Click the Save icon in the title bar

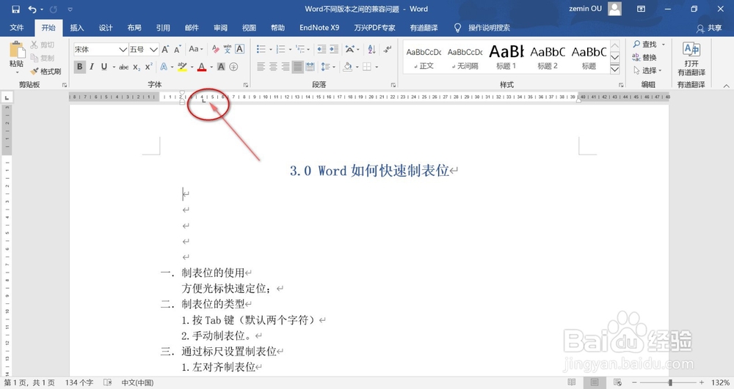(x=15, y=9)
